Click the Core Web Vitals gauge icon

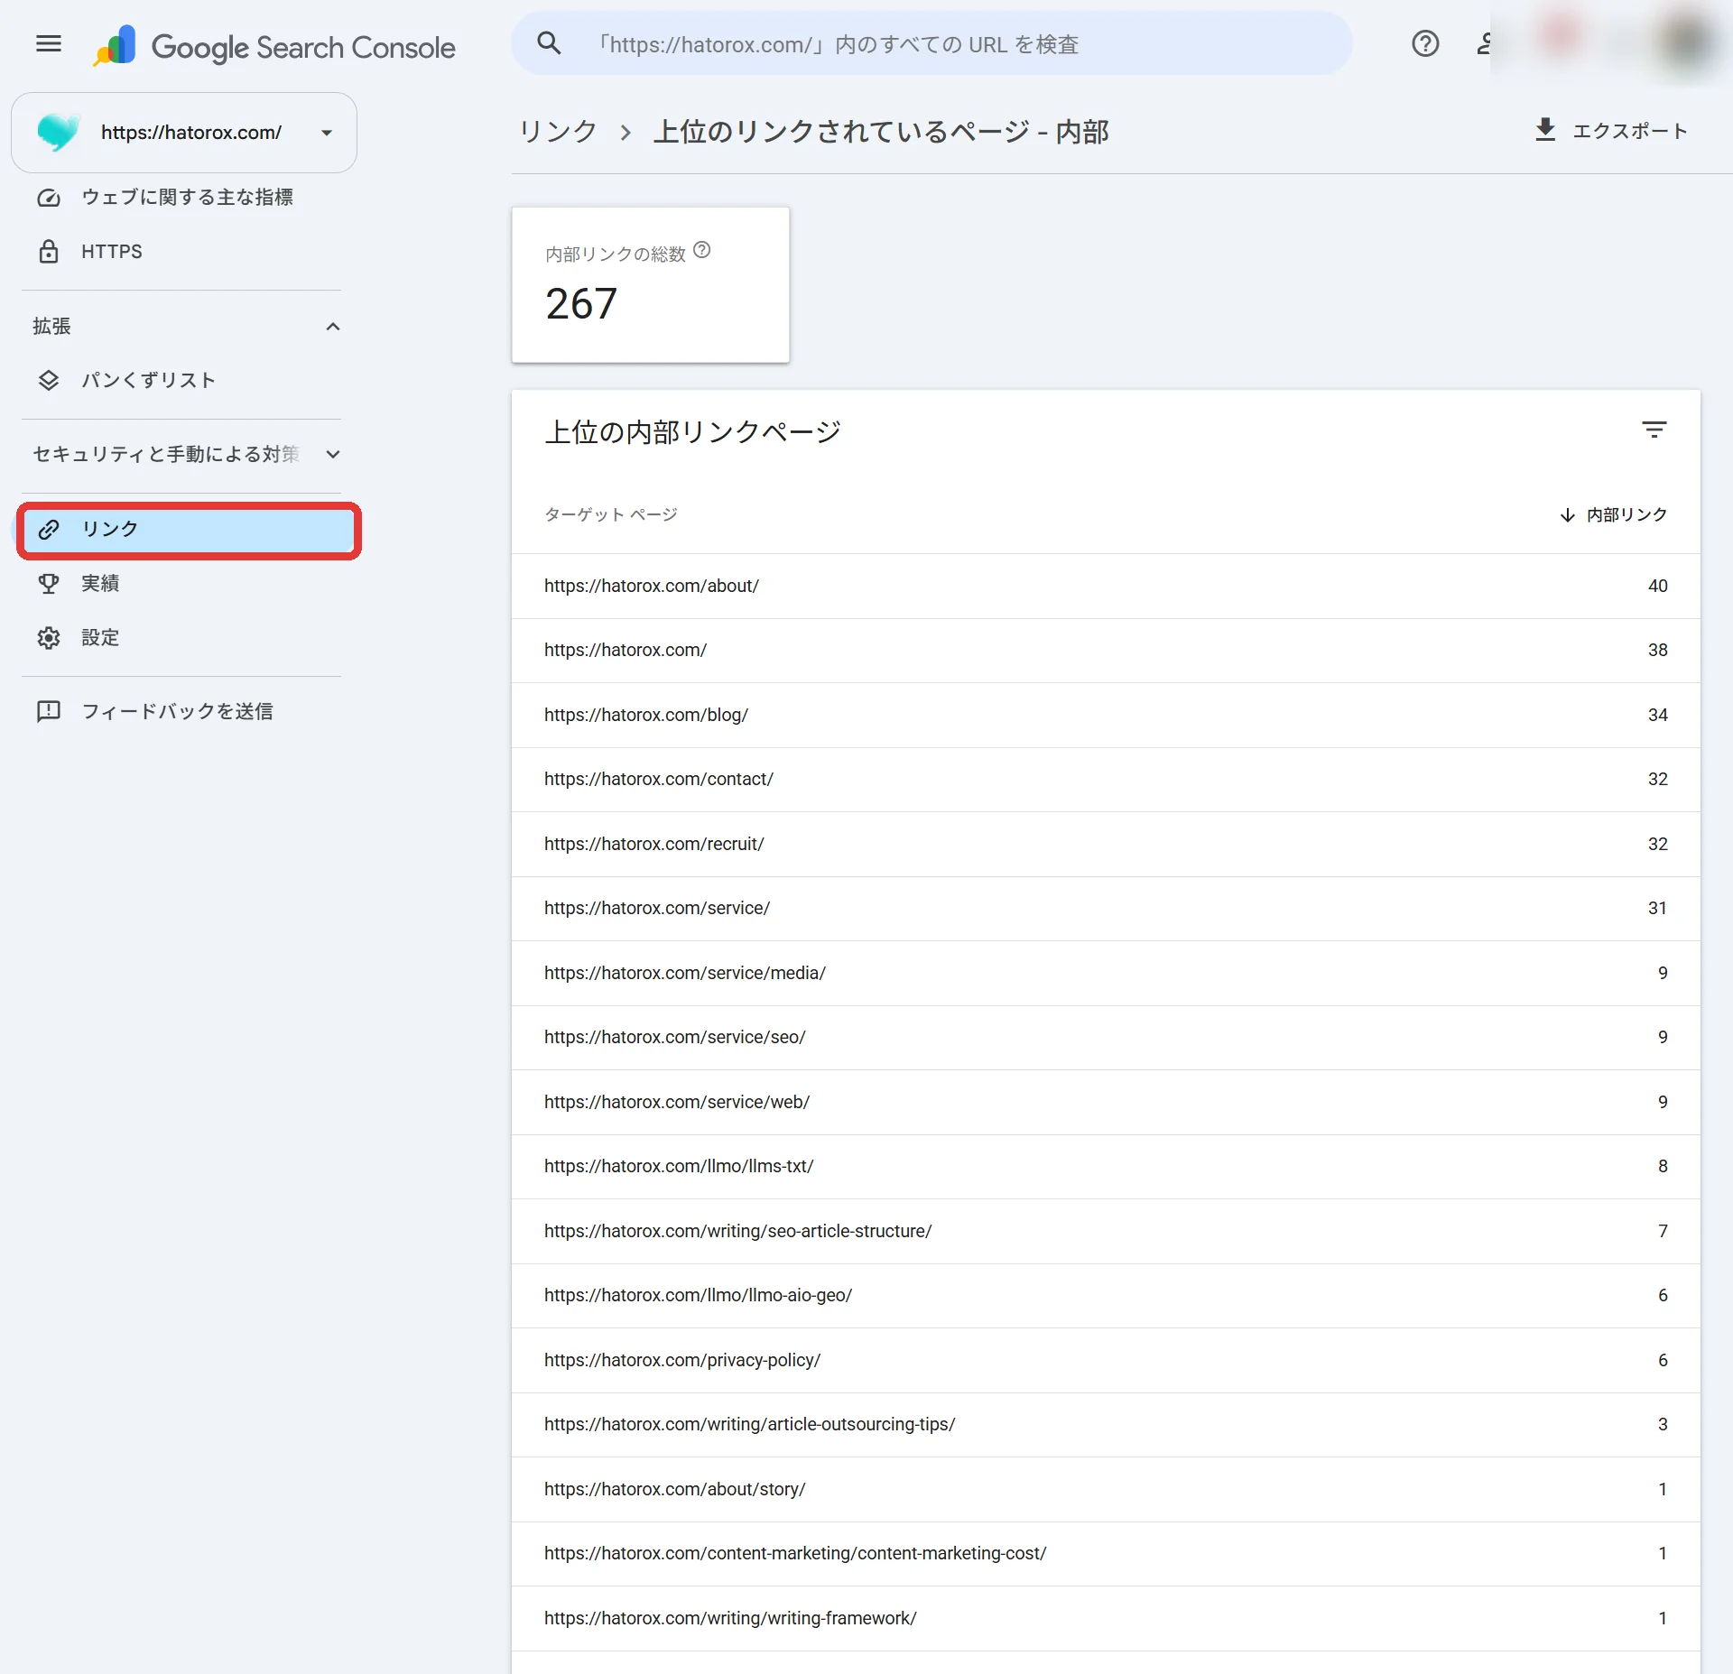[x=49, y=198]
